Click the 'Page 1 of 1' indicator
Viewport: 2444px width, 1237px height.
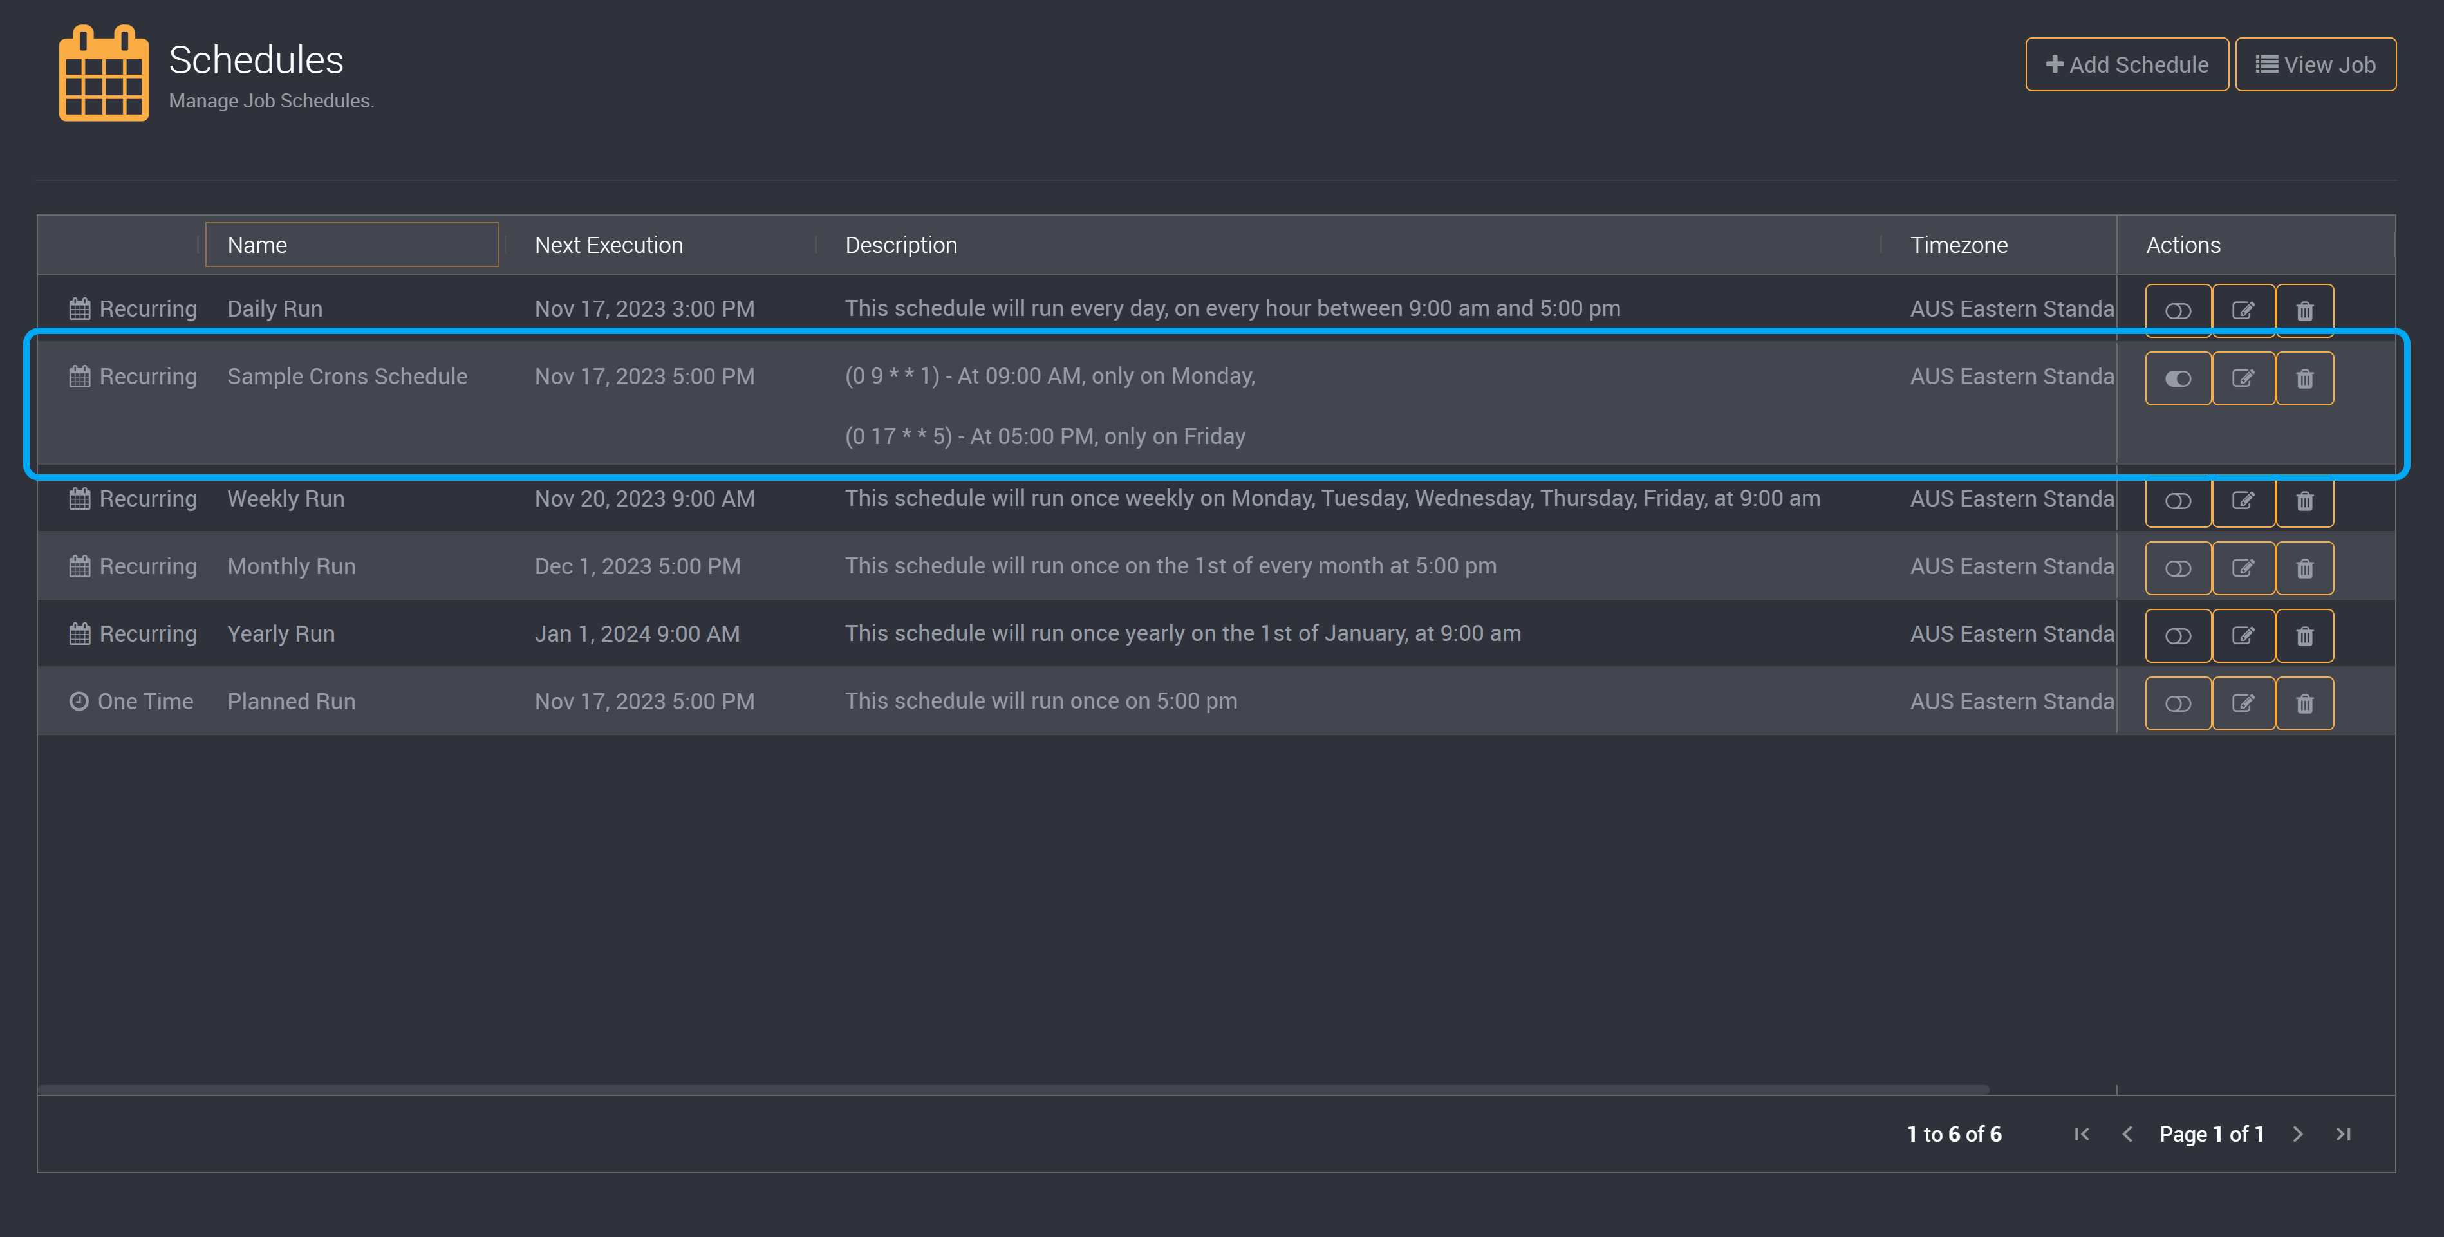pyautogui.click(x=2212, y=1133)
